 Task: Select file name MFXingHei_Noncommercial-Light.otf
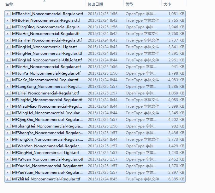pyautogui.click(x=45, y=153)
